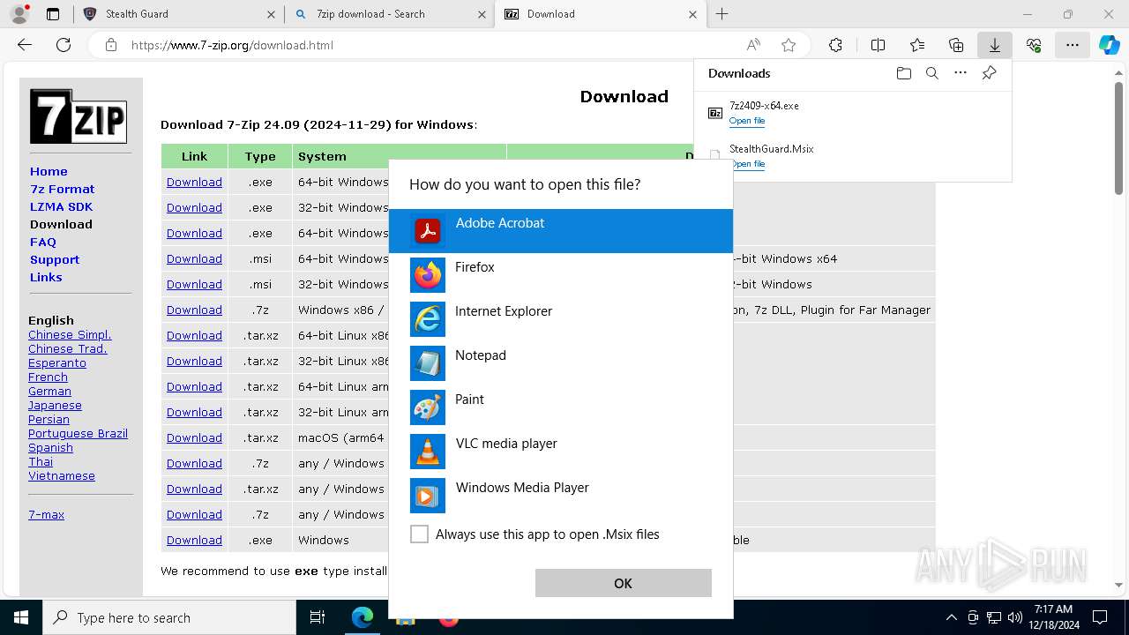Open file link for 7z2409-x64.exe

747,121
